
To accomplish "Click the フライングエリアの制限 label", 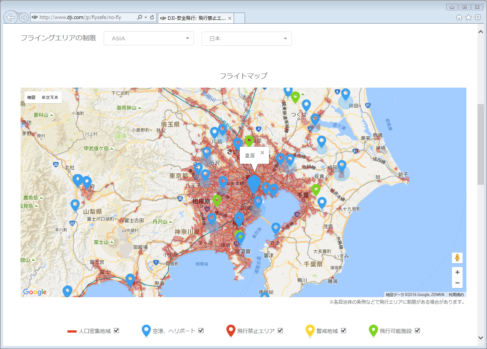I will [x=58, y=38].
